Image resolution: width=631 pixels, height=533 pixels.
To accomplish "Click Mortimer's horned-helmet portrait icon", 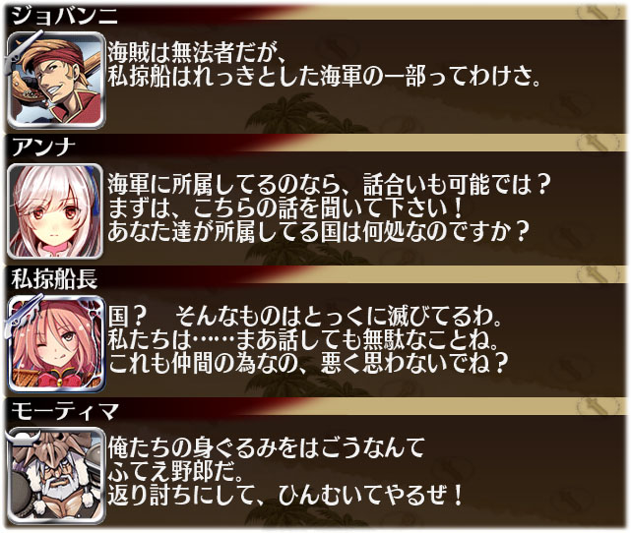I will pyautogui.click(x=56, y=476).
